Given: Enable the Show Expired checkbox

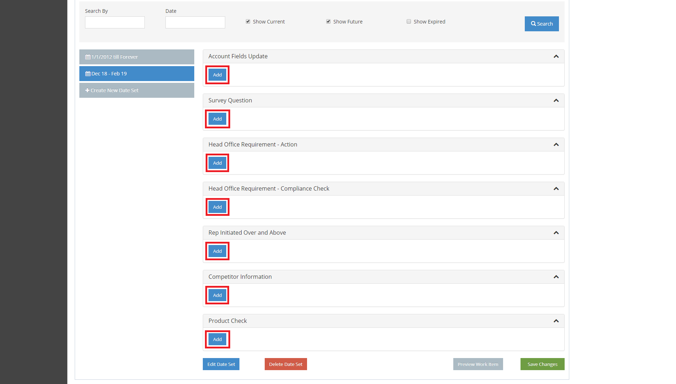Looking at the screenshot, I should point(409,22).
